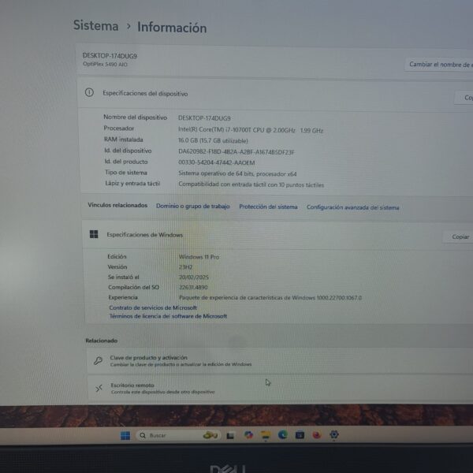
Task: Copy the device specifications
Action: click(x=464, y=98)
